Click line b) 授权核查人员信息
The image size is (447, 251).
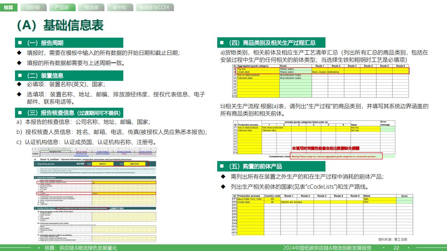[112, 132]
